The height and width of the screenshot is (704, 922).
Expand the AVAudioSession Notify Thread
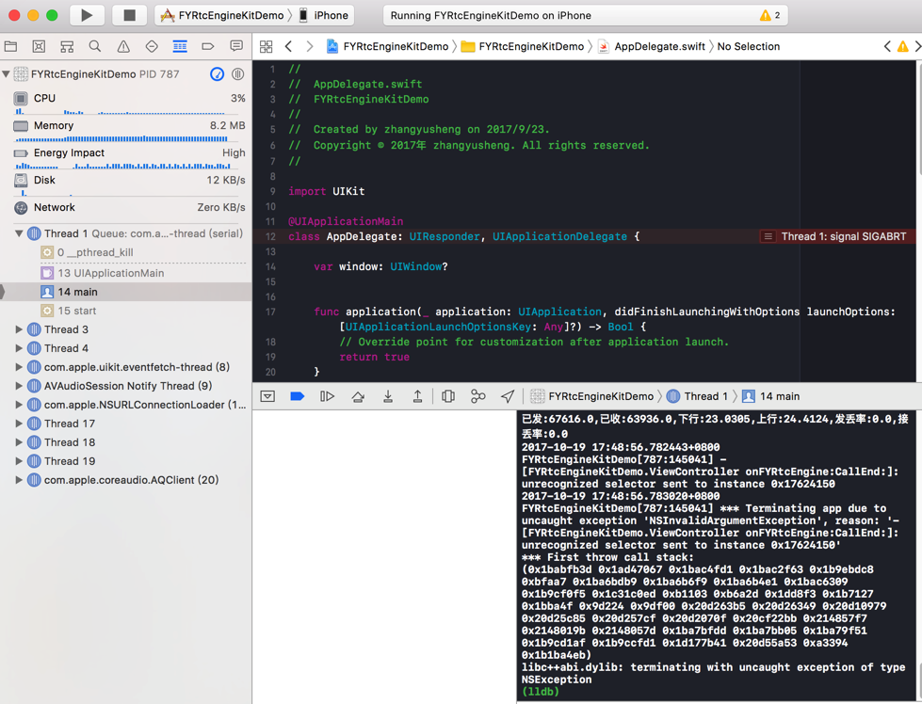(19, 386)
